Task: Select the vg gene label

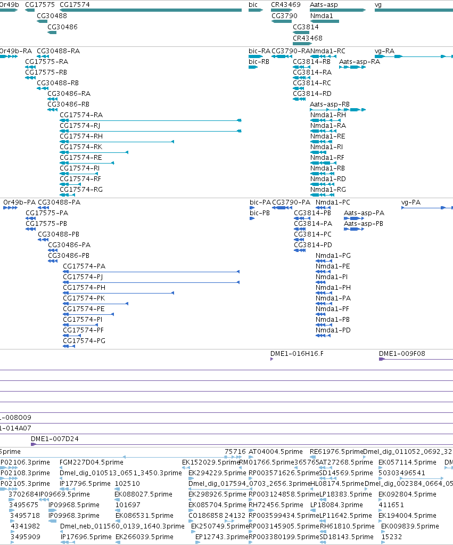Action: (378, 4)
